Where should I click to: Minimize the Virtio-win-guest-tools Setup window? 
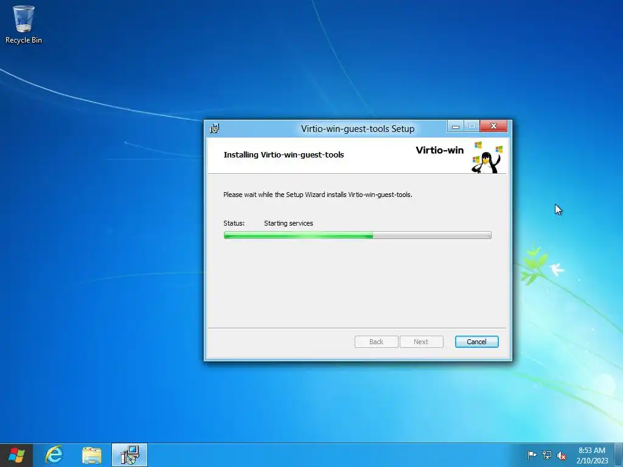pos(455,126)
